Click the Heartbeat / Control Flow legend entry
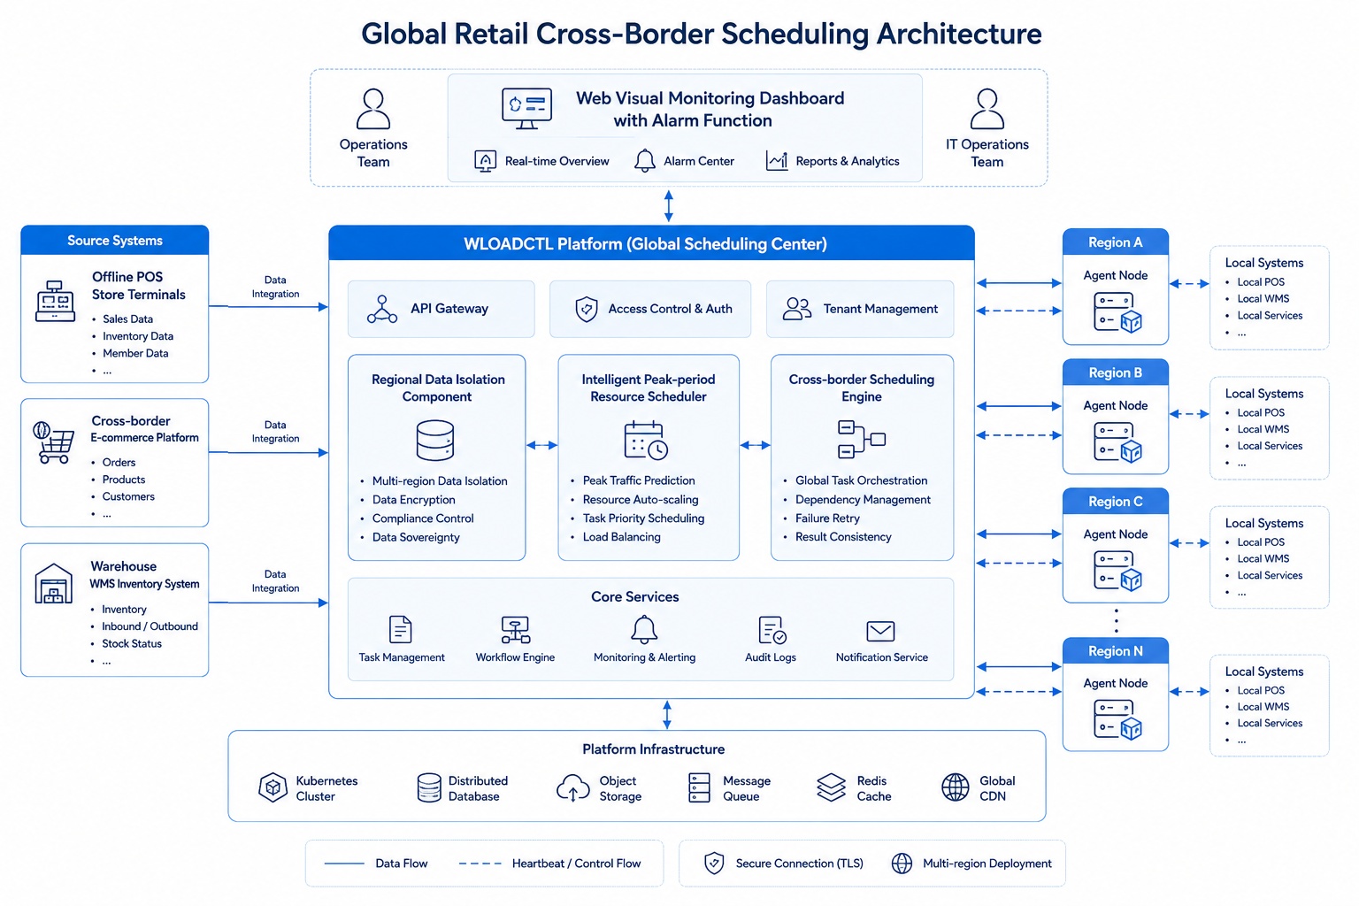 [x=550, y=864]
